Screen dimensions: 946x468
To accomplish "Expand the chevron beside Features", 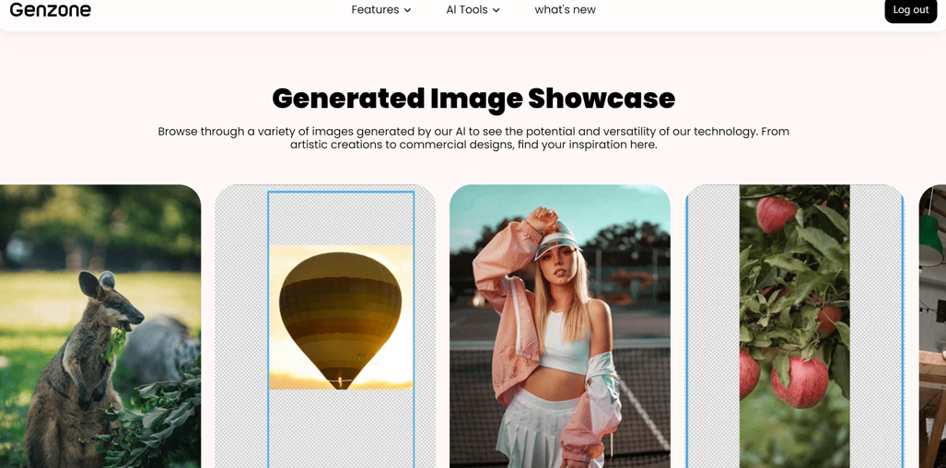I will [407, 10].
